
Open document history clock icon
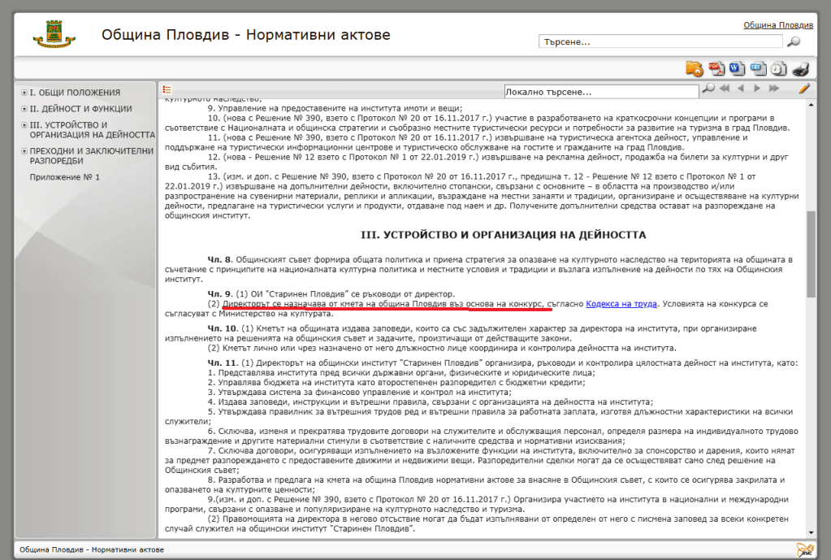778,68
